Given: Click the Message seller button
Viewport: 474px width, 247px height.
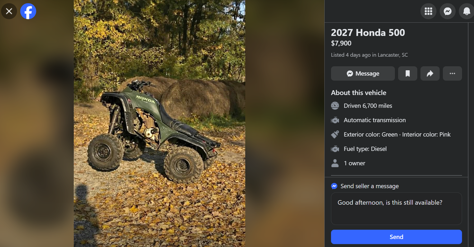Looking at the screenshot, I should [363, 73].
